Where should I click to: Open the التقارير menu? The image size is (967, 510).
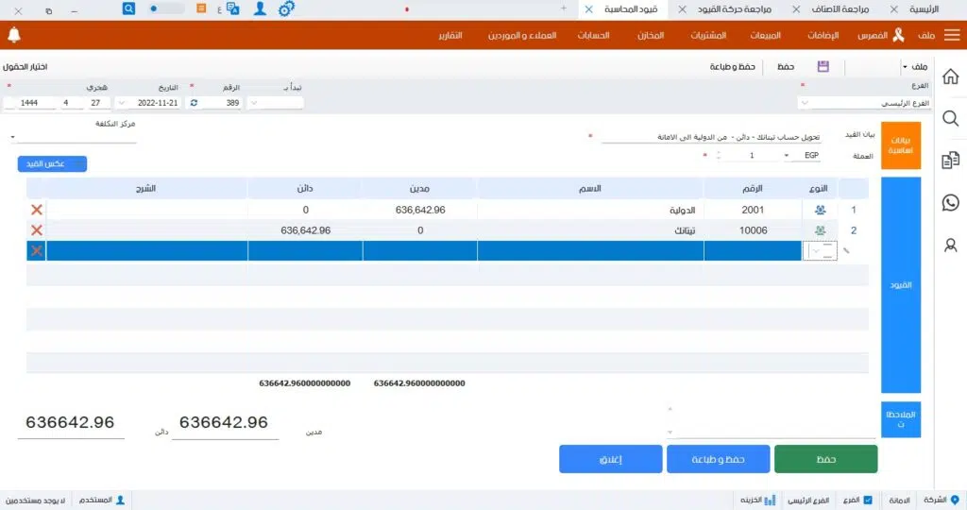(x=450, y=35)
